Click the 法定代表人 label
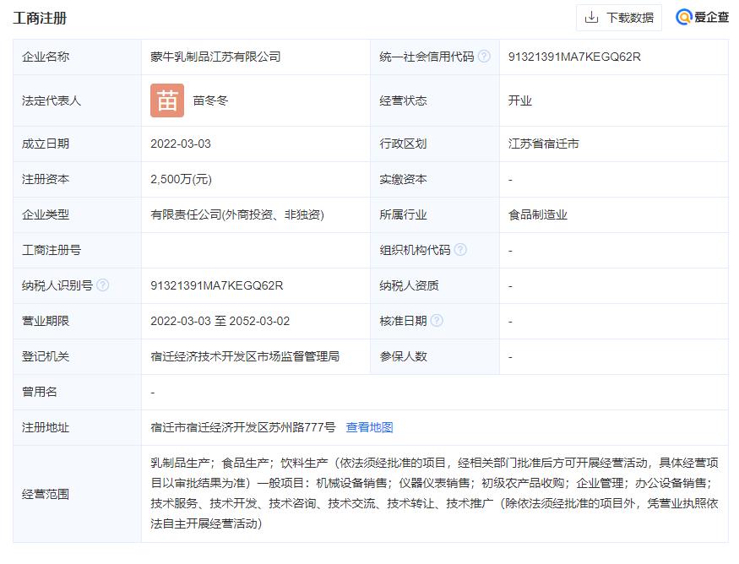This screenshot has width=739, height=564. tap(52, 100)
